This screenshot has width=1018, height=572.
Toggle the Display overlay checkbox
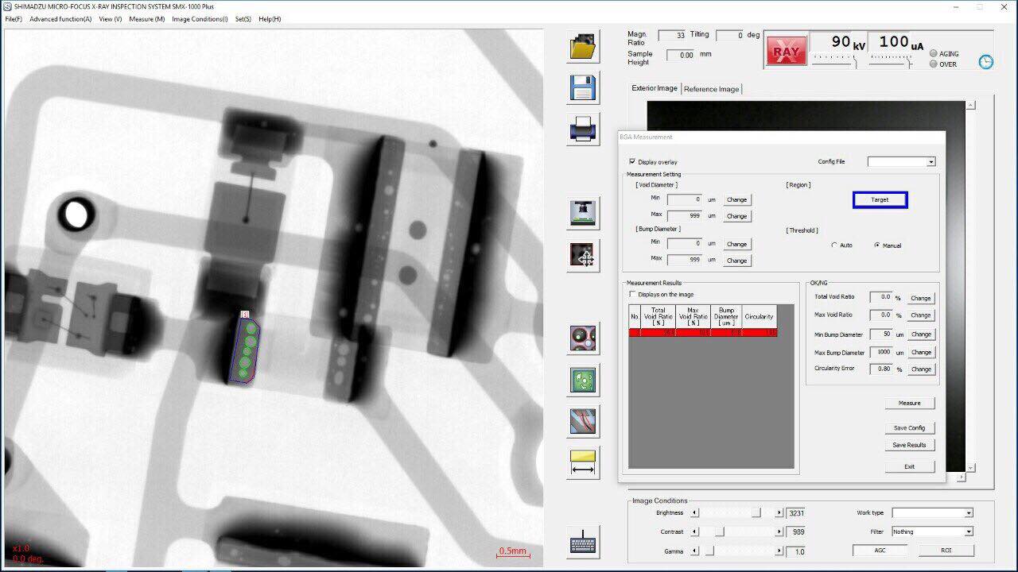[632, 161]
